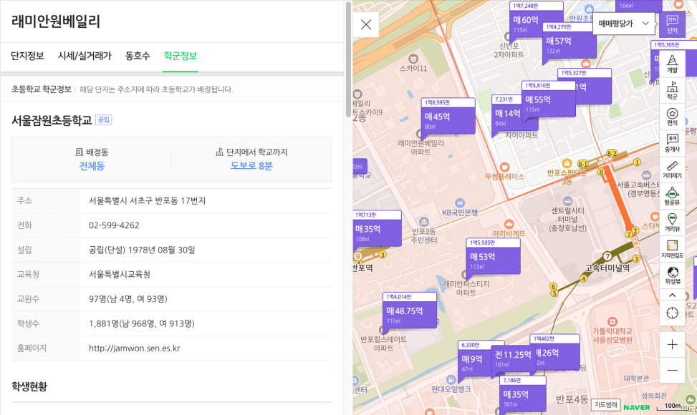The image size is (697, 415).
Task: Click the 서울잠원초등학교 school heading
Action: click(52, 120)
